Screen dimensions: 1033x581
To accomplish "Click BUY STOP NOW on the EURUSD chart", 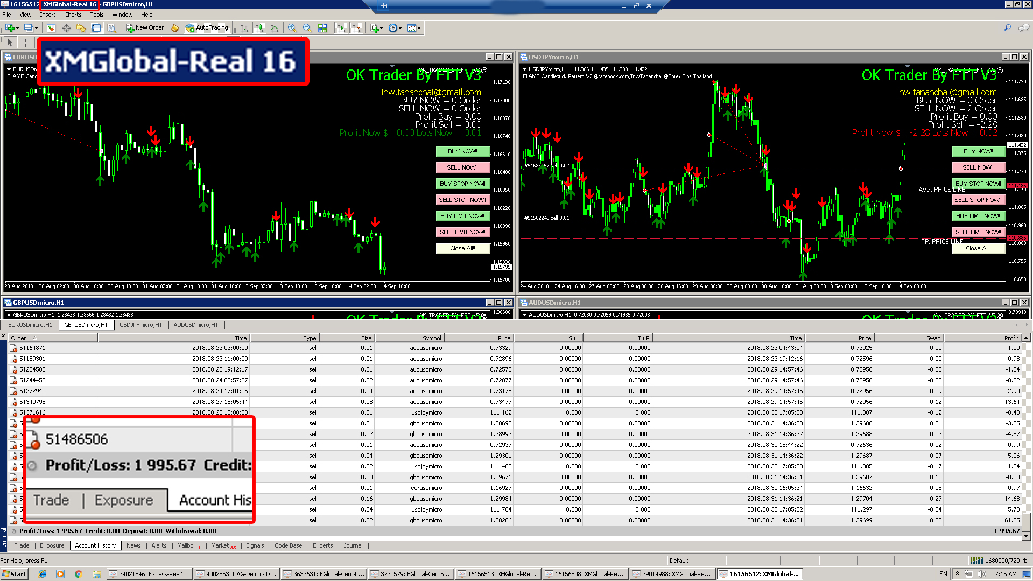I will (462, 184).
